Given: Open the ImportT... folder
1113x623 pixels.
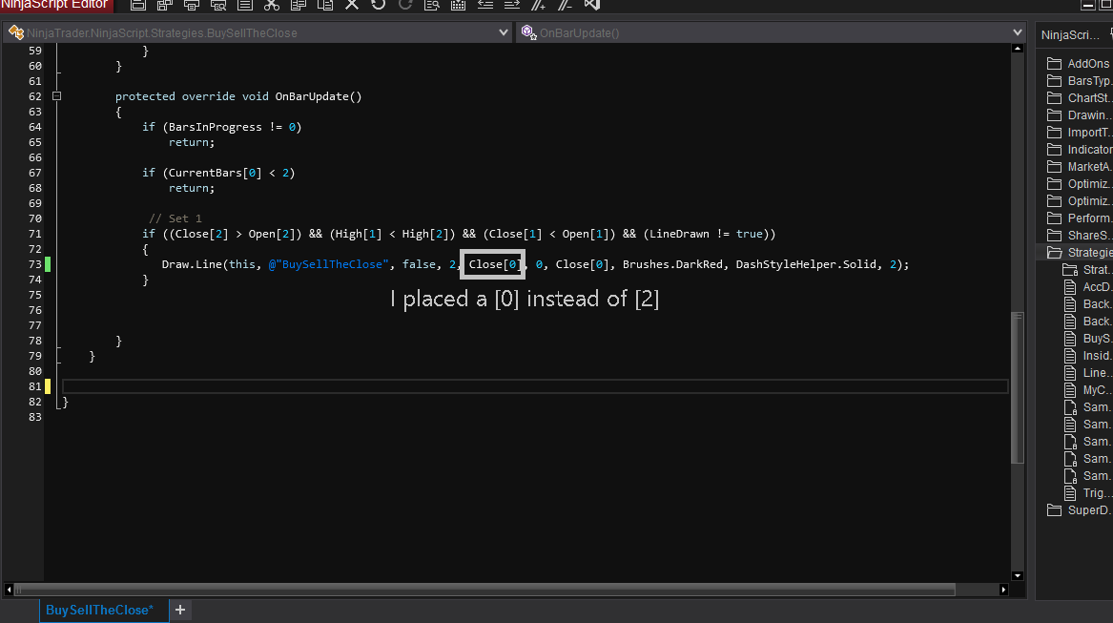Looking at the screenshot, I should 1079,132.
